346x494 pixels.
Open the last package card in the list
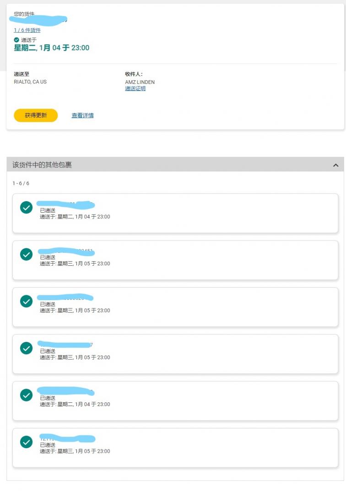point(175,448)
